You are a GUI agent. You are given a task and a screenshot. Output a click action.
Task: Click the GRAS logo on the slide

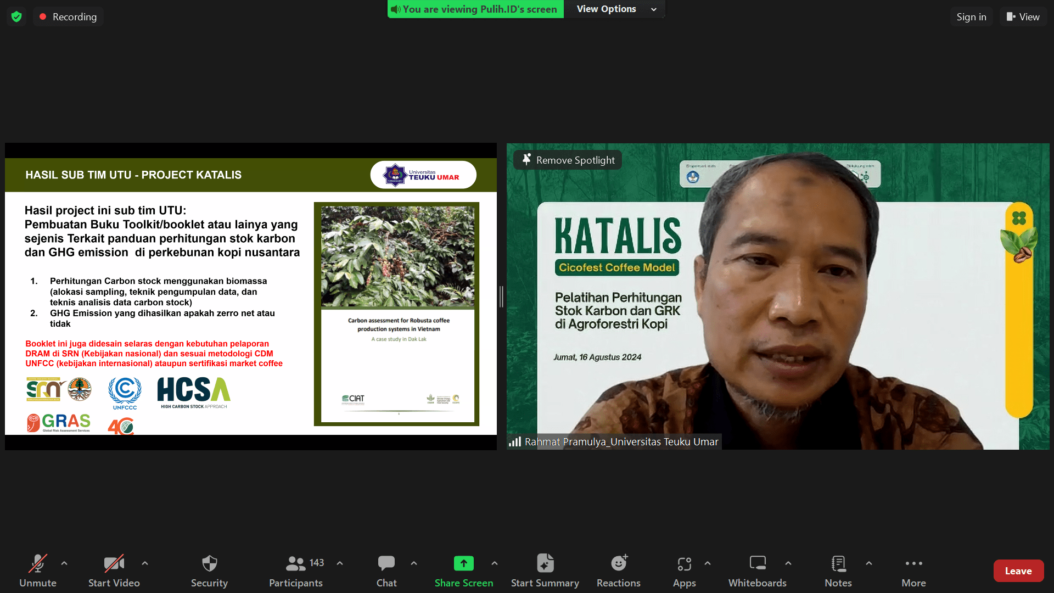(x=59, y=423)
